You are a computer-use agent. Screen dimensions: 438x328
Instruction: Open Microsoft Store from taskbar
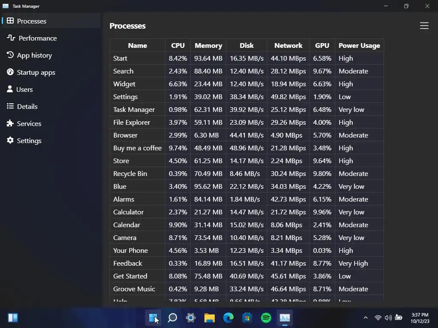tap(247, 318)
